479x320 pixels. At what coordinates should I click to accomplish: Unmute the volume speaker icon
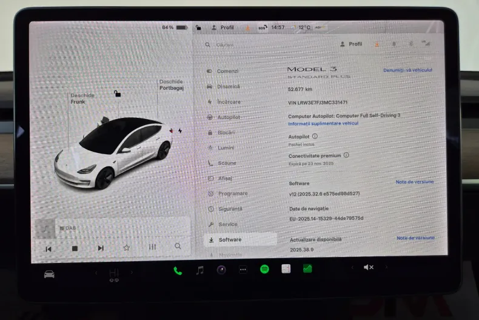369,267
